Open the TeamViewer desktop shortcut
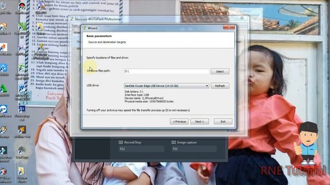This screenshot has height=185, width=330. click(4, 111)
